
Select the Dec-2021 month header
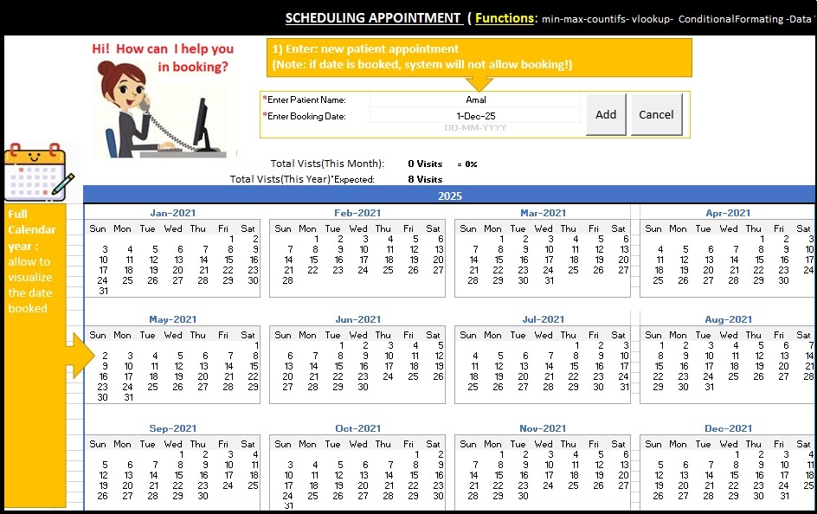728,427
